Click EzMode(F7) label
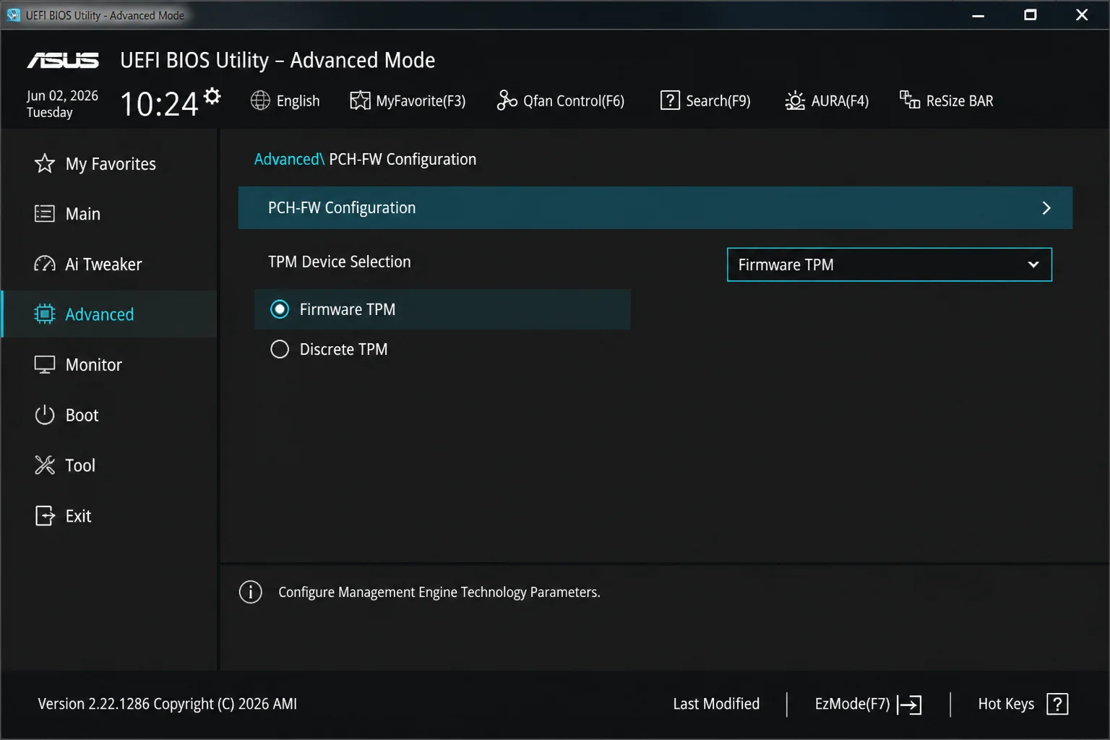1110x740 pixels. (852, 704)
